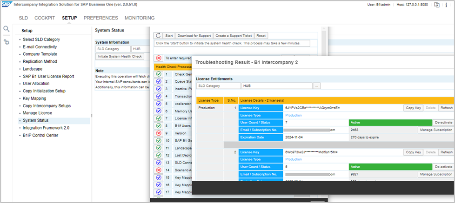Open the gears settings icon in left sidebar
This screenshot has height=203, width=455.
coord(6,42)
